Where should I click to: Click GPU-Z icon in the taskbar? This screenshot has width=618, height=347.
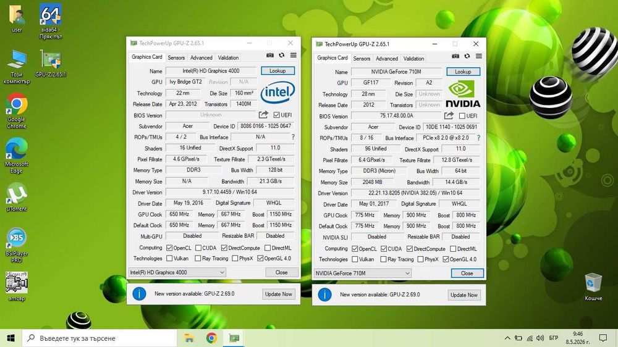234,338
